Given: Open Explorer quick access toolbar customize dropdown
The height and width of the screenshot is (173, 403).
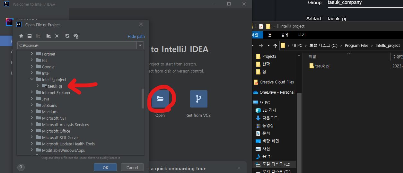Looking at the screenshot, I should [274, 26].
